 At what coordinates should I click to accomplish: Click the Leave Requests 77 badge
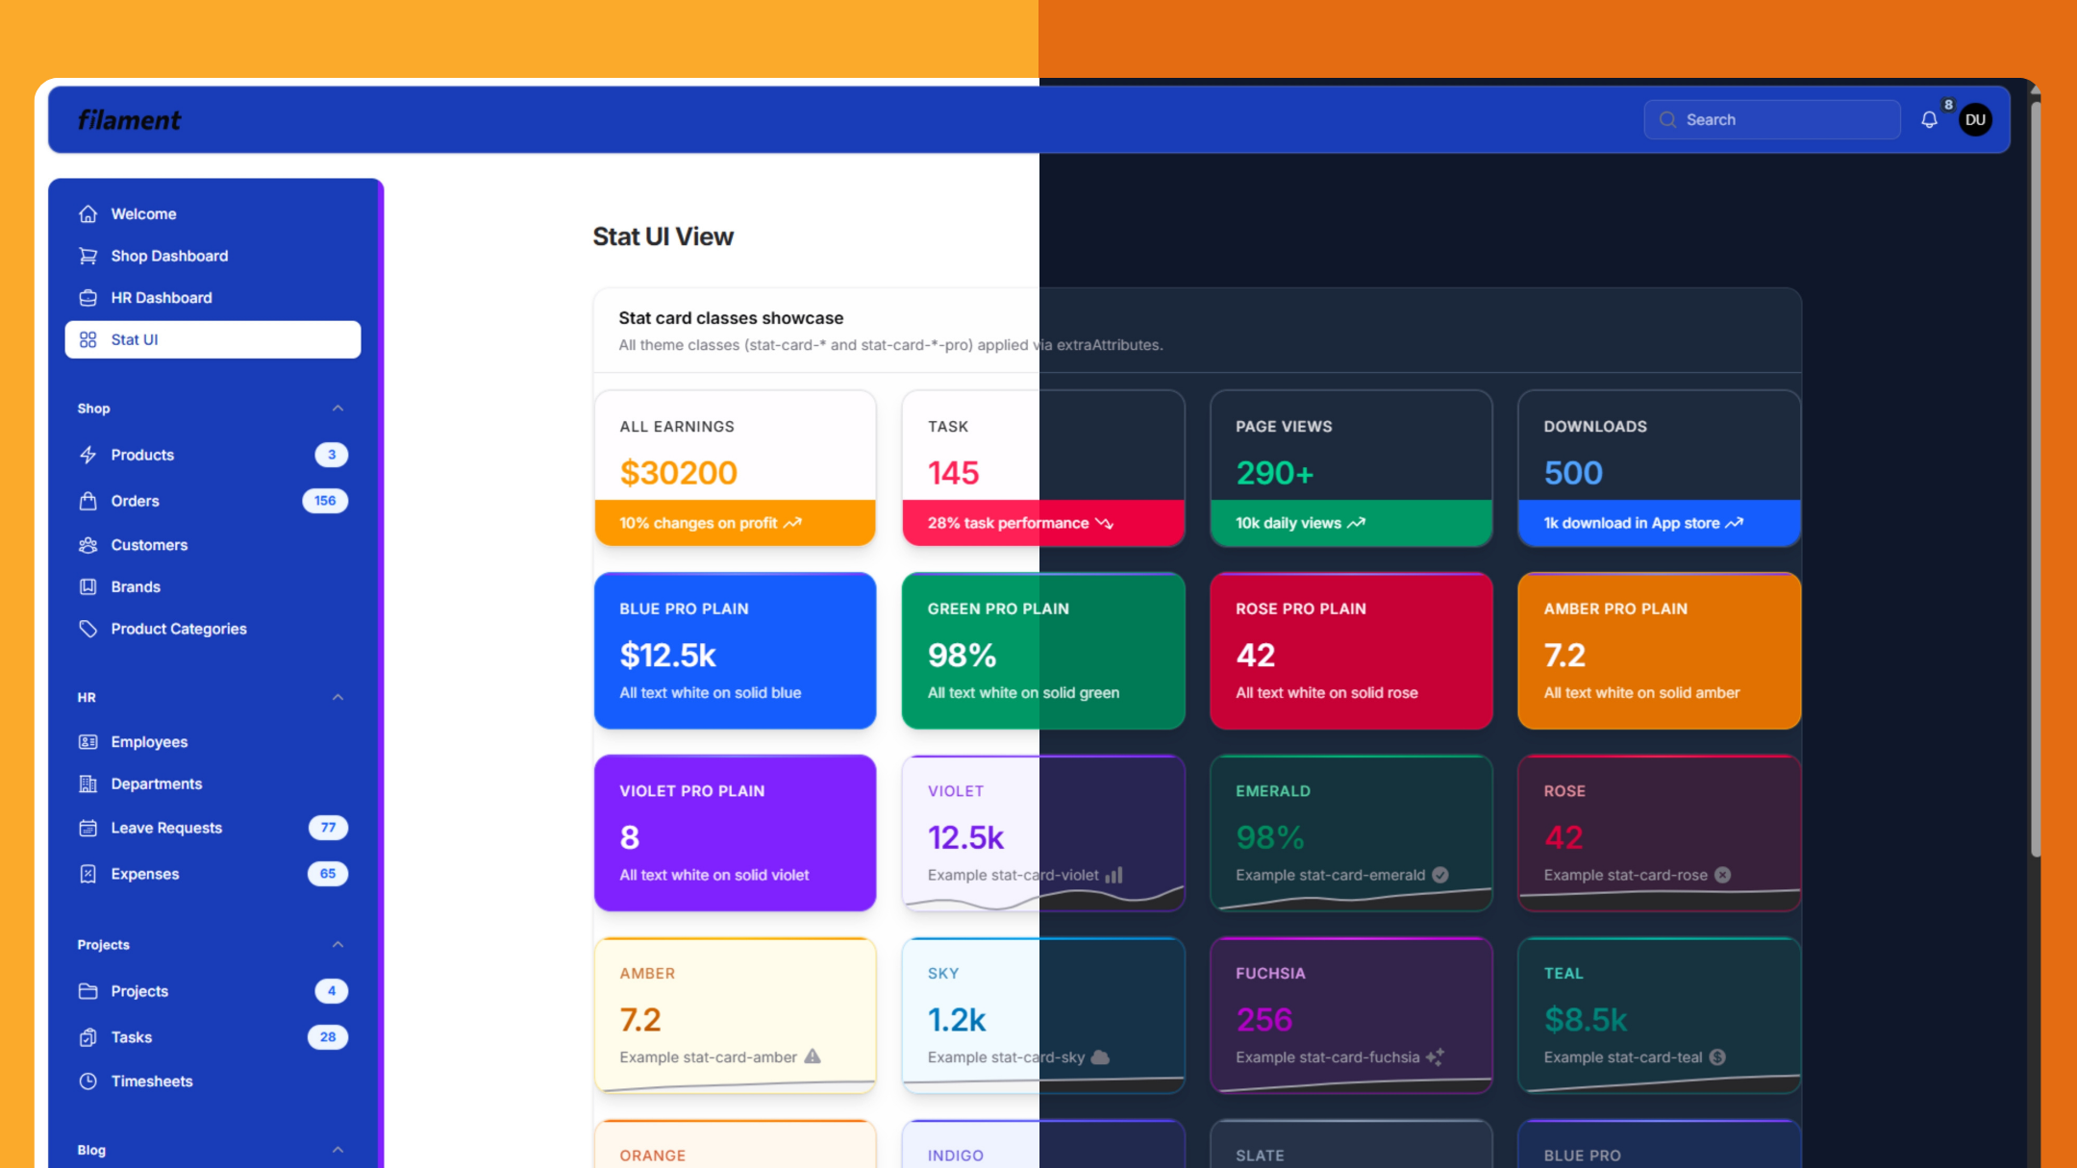(328, 828)
